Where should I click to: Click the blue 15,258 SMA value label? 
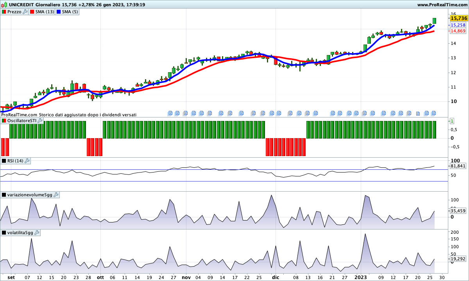click(x=458, y=25)
